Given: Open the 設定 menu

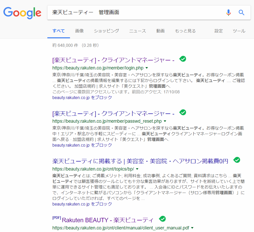Looking at the screenshot, I should 219,31.
